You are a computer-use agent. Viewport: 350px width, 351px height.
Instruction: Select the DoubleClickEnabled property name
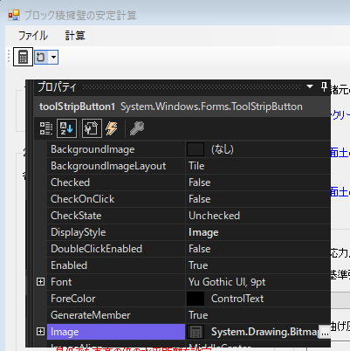(x=96, y=249)
